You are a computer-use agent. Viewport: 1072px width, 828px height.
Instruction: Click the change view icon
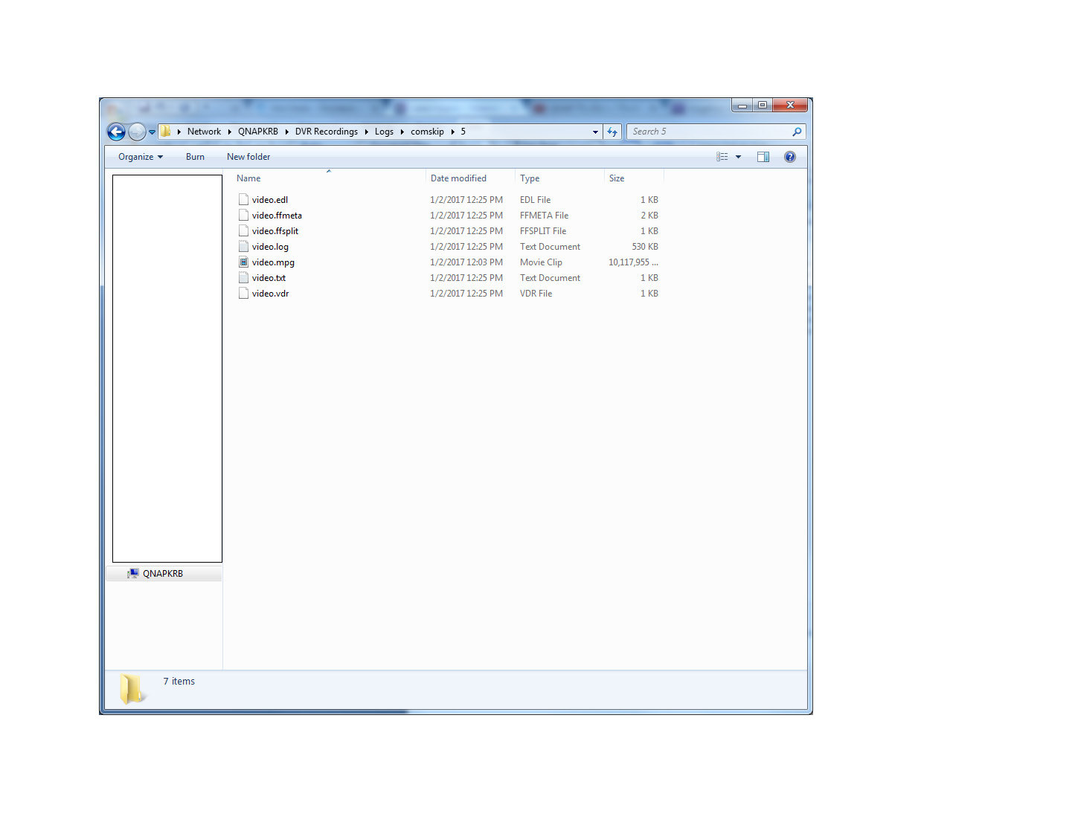pos(722,157)
